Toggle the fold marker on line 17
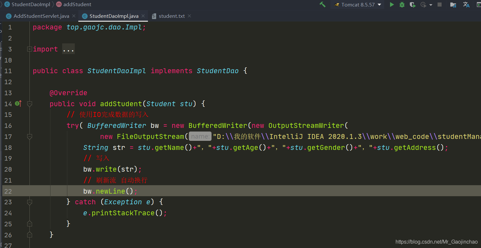Screen dimensions: 481x248 point(29,137)
